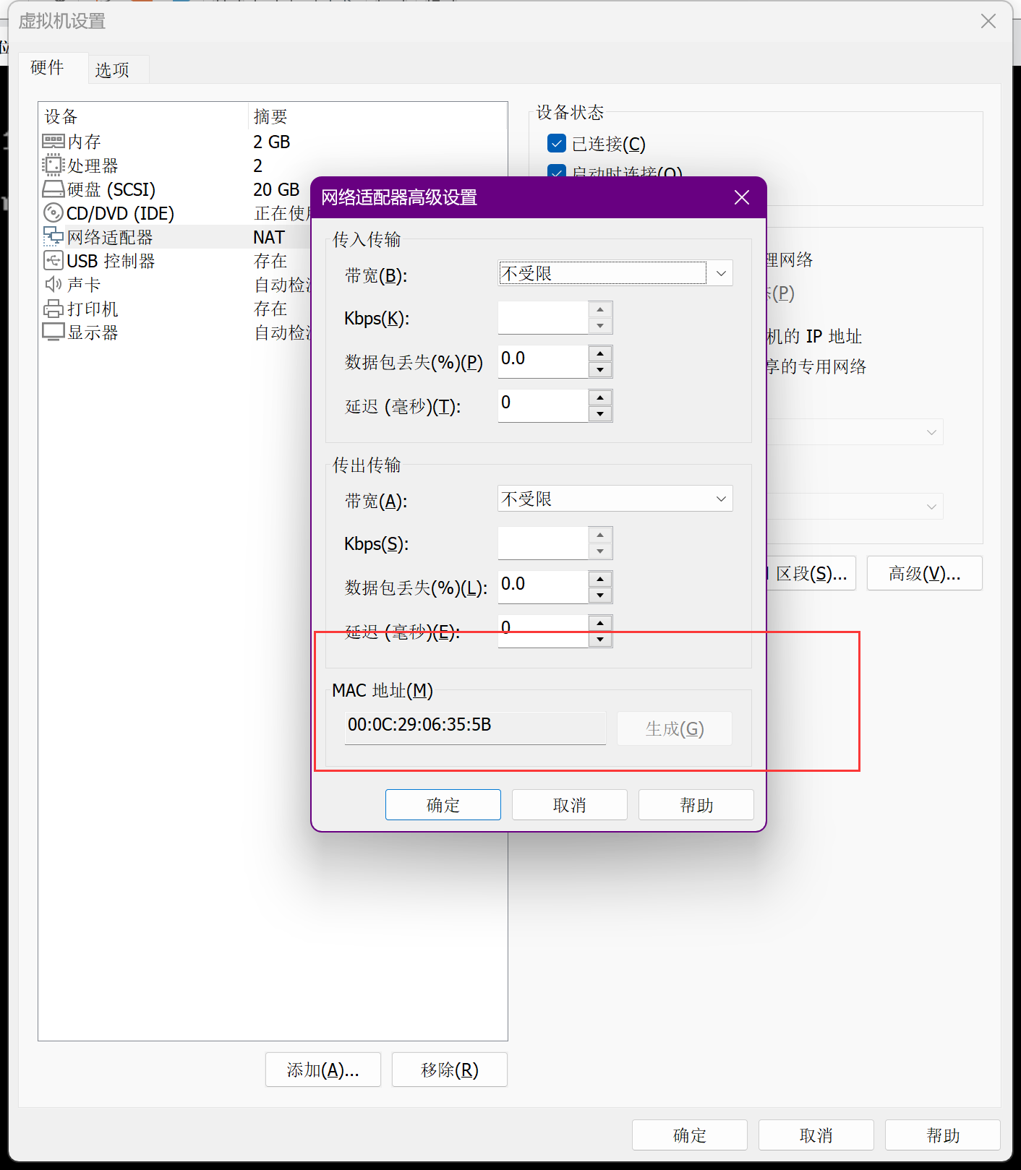Click the display (显示器) monitor icon
This screenshot has width=1021, height=1170.
[54, 332]
